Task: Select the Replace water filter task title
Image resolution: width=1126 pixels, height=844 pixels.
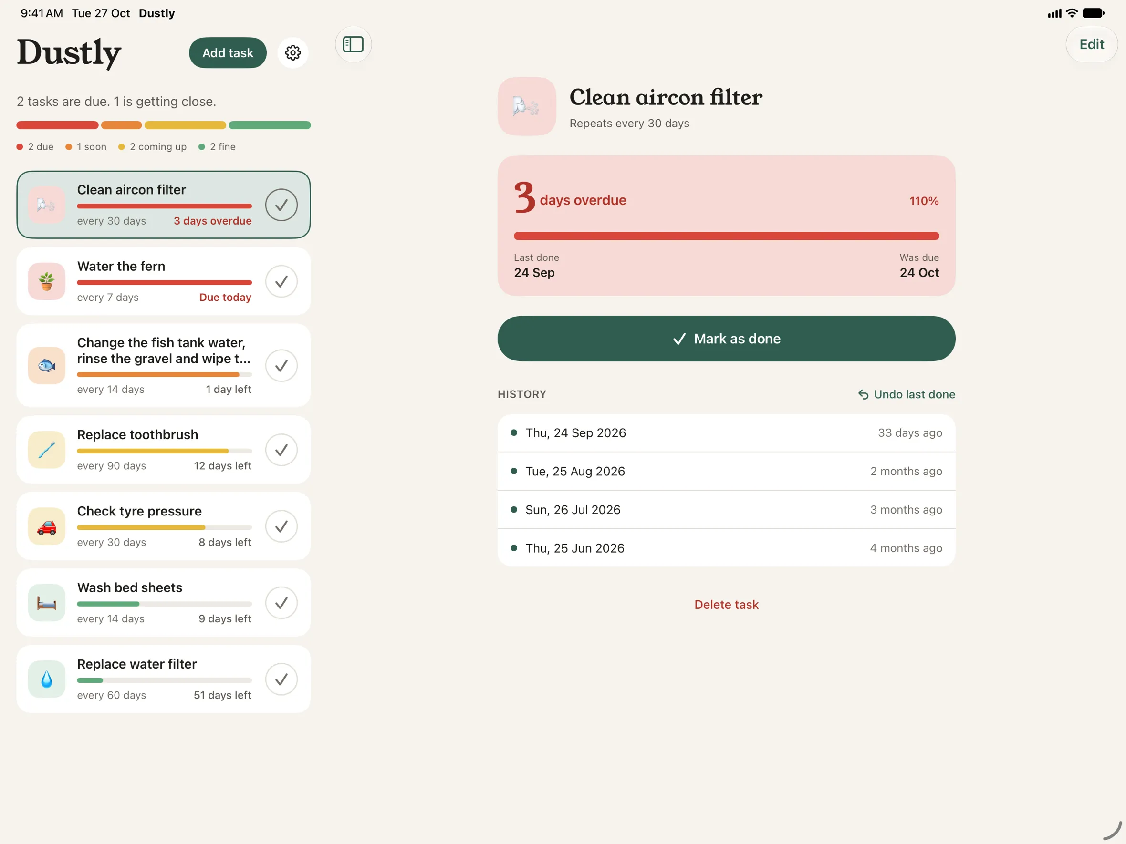Action: 137,664
